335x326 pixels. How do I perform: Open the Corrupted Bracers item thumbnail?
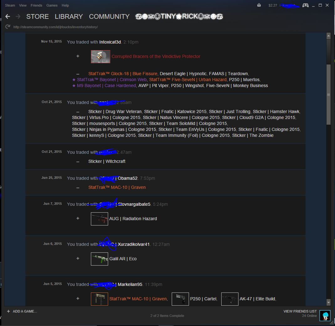coord(100,56)
